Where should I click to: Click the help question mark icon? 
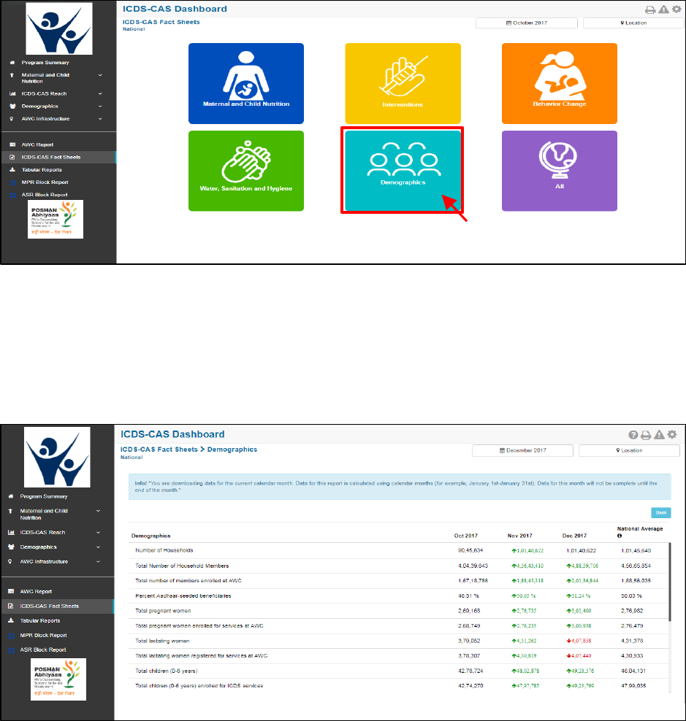point(633,434)
